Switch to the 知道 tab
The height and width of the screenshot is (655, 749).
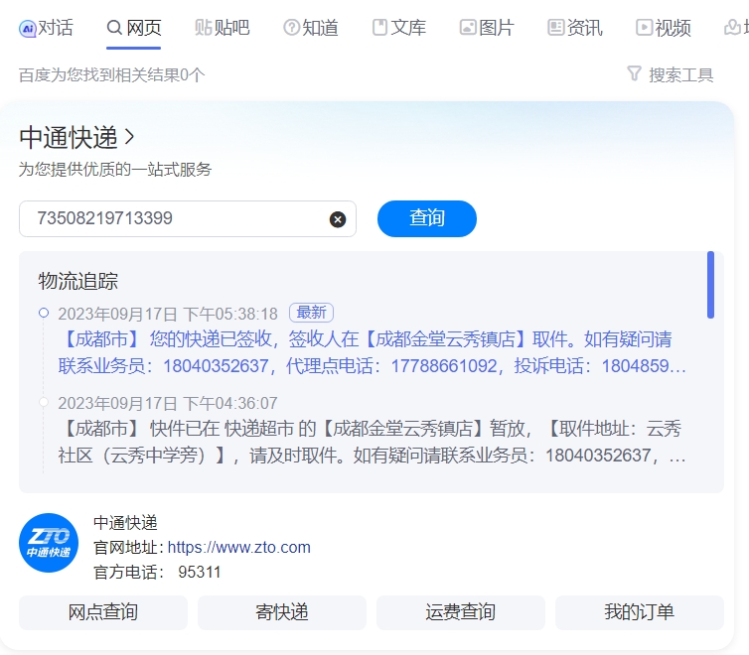(311, 28)
